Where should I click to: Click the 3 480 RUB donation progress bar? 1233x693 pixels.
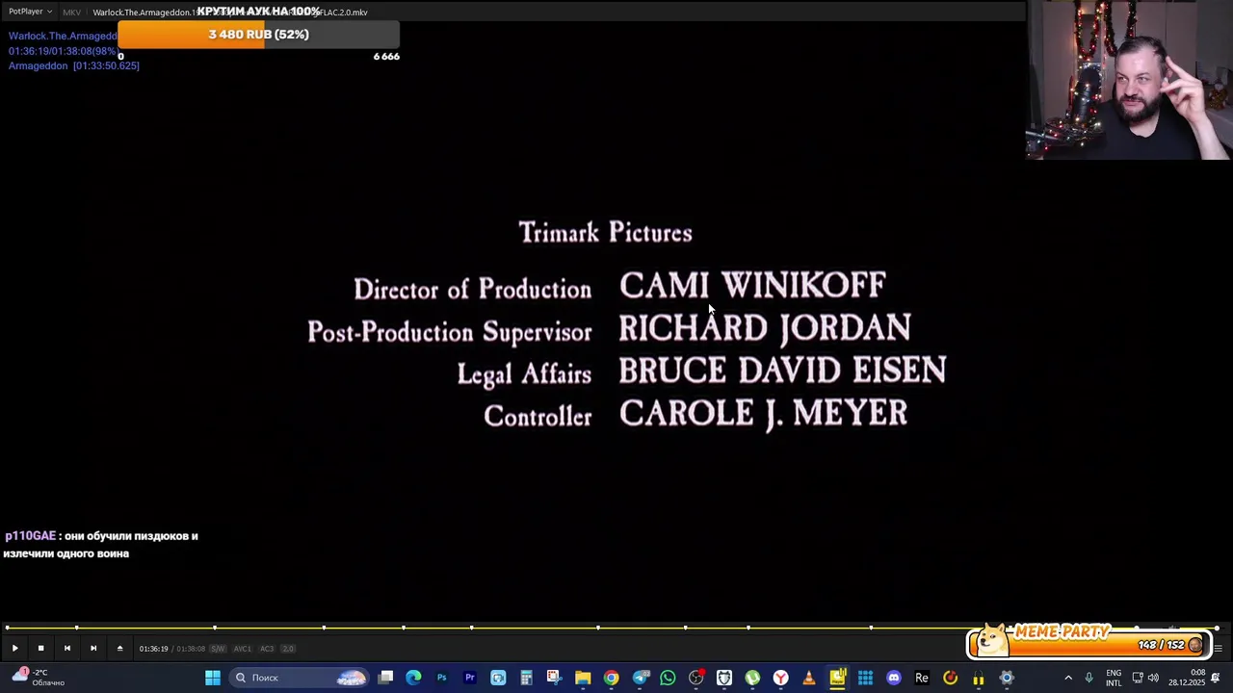click(x=258, y=35)
